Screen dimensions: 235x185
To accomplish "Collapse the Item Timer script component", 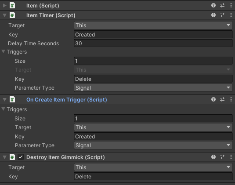I will (x=5, y=15).
